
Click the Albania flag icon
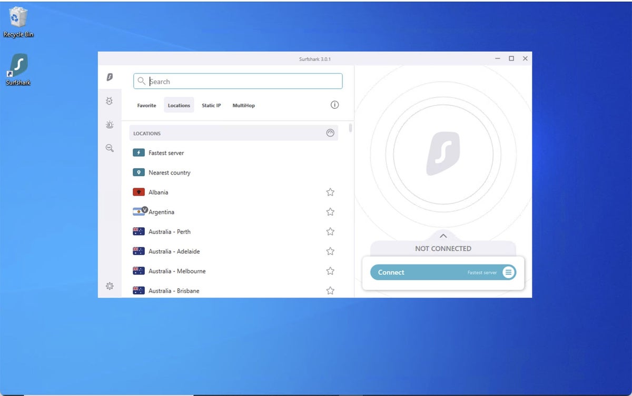pos(139,192)
